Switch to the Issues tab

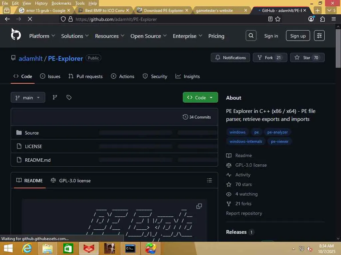(50, 76)
